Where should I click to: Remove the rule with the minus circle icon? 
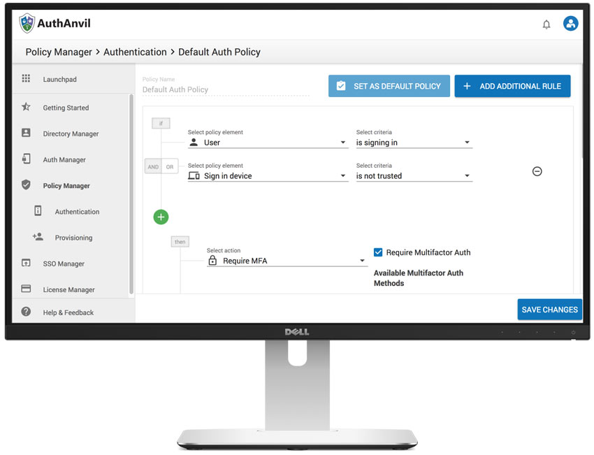pos(537,171)
